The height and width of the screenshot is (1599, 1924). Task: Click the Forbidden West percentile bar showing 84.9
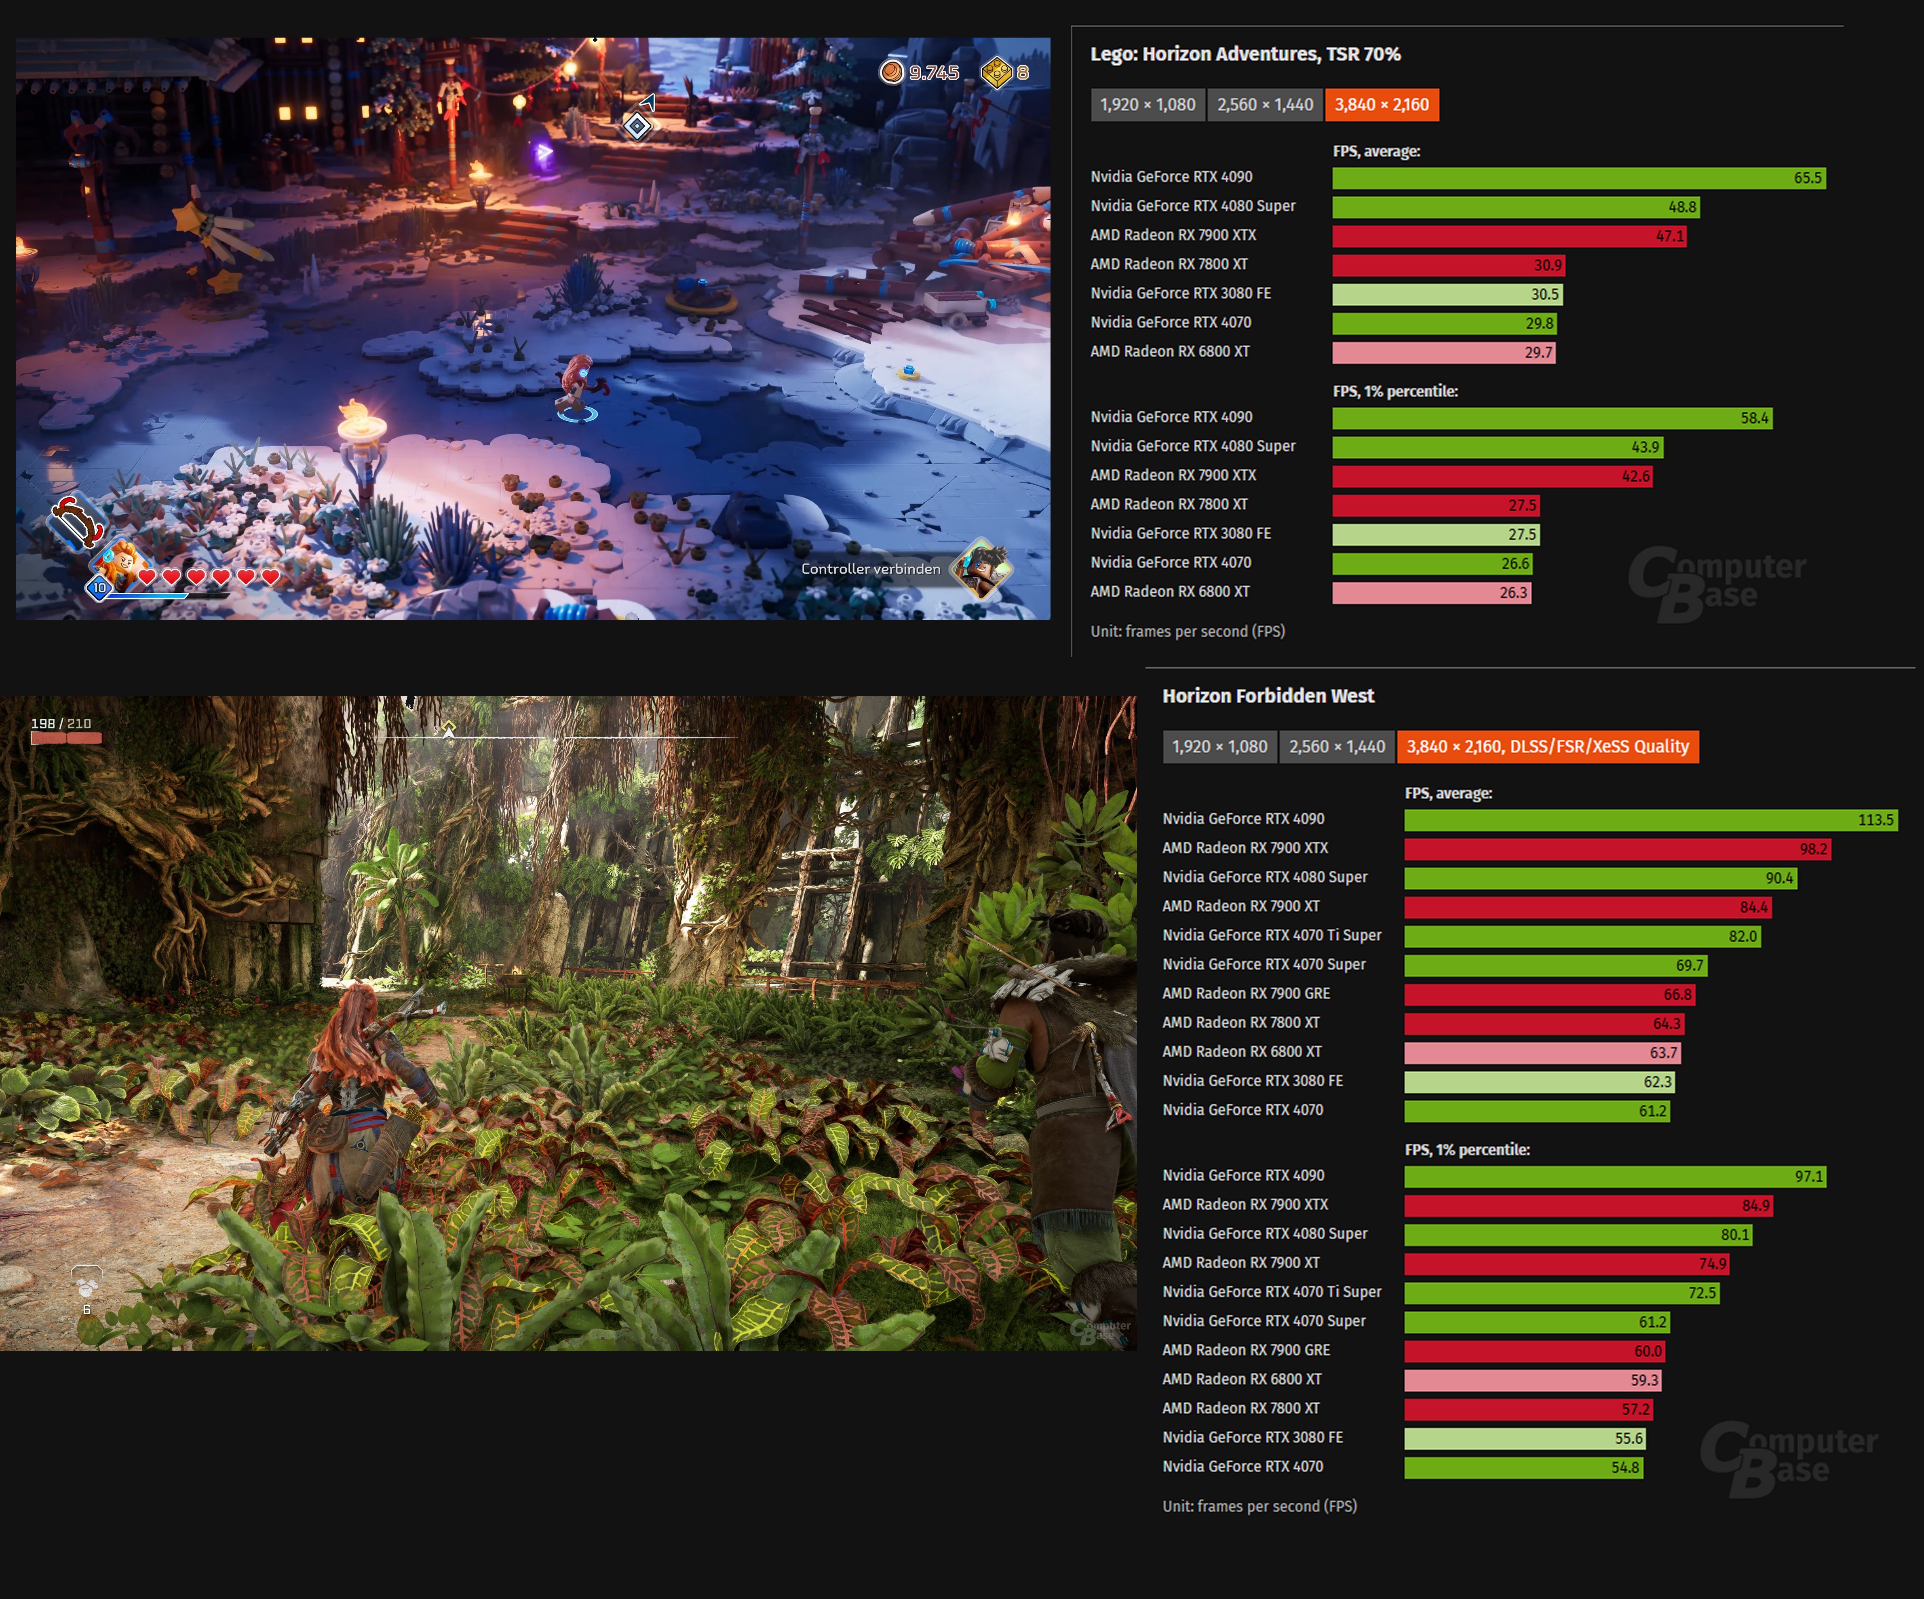click(1589, 1206)
